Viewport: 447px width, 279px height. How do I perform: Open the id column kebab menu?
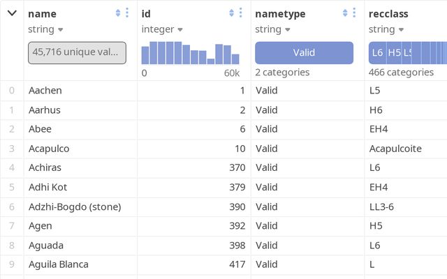(240, 13)
